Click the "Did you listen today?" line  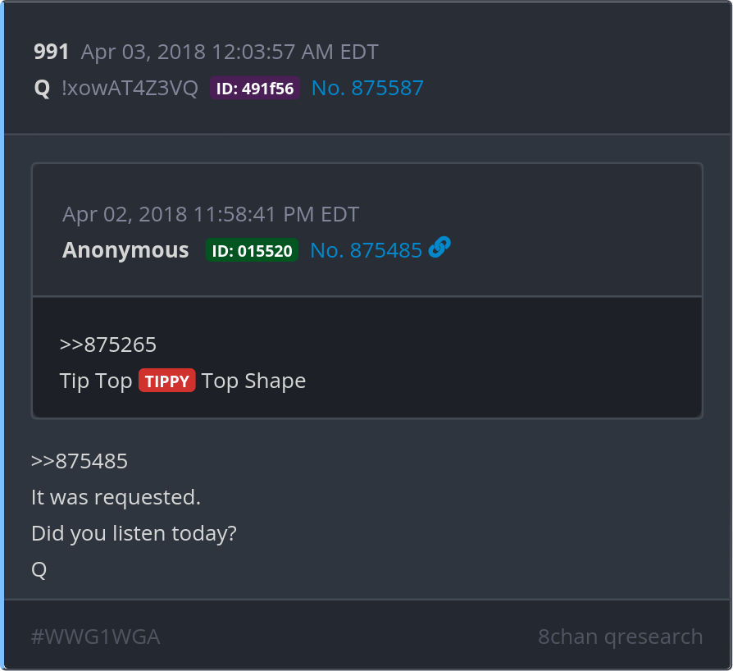(x=134, y=533)
